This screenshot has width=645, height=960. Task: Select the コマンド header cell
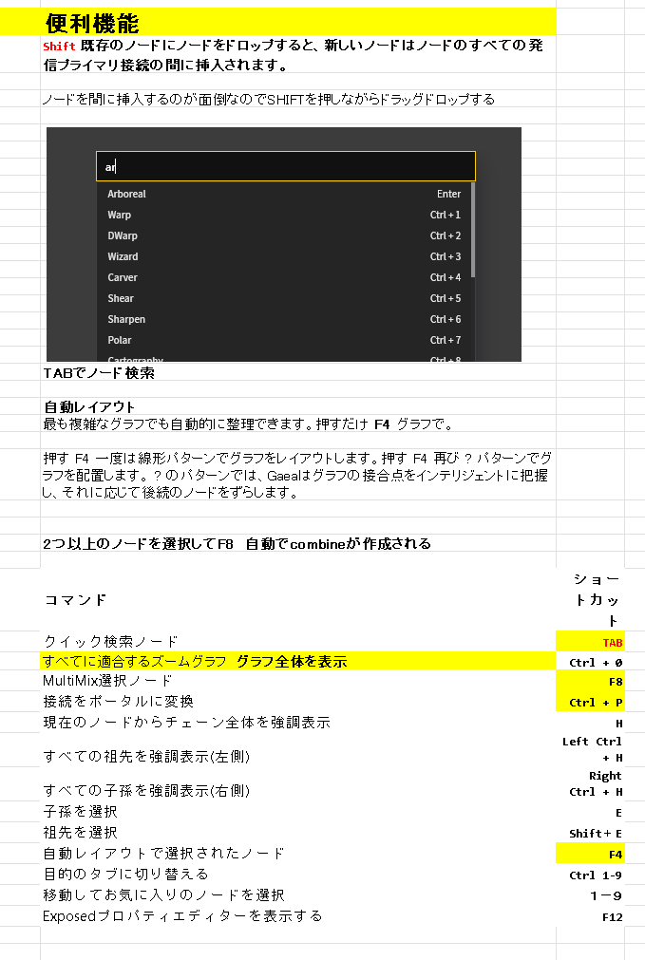click(x=298, y=599)
